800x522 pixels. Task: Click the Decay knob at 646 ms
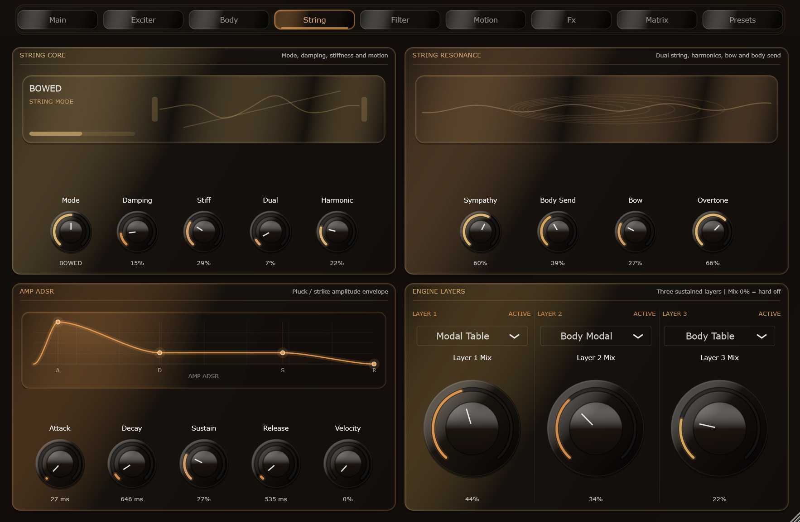coord(132,464)
